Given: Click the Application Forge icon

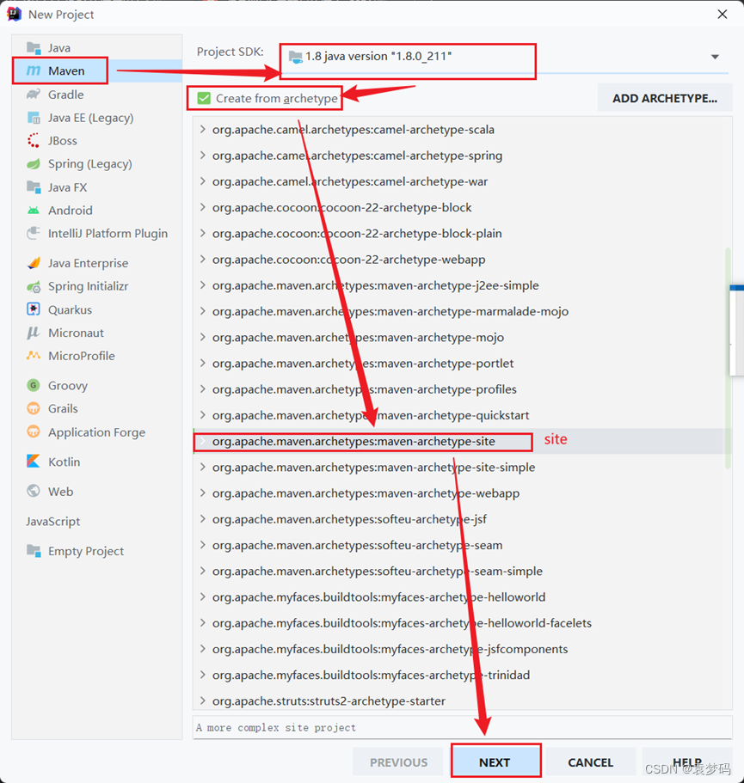Looking at the screenshot, I should click(34, 431).
